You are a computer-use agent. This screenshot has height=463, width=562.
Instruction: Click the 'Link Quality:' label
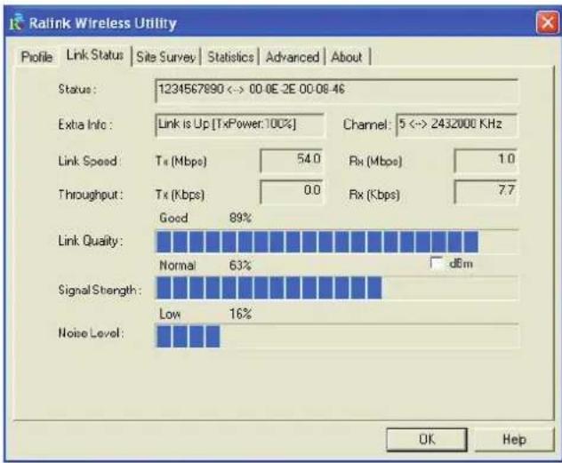91,241
